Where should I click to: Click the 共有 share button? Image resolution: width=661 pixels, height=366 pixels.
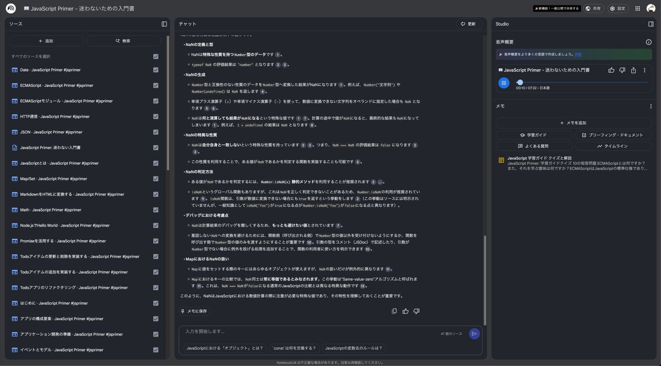pos(594,8)
